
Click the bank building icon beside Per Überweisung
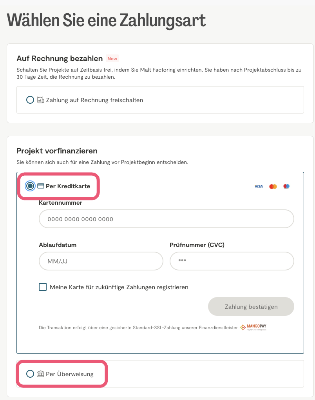click(x=41, y=374)
